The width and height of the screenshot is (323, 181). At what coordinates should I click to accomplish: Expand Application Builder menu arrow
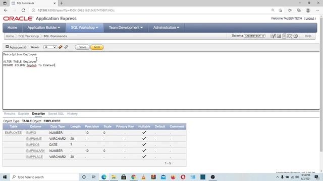point(59,28)
